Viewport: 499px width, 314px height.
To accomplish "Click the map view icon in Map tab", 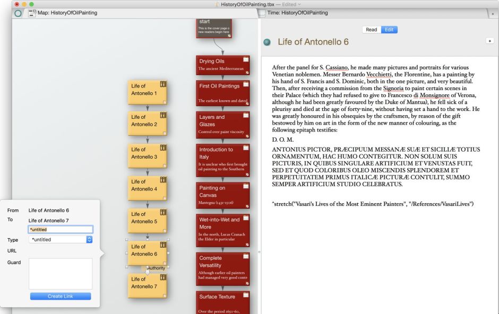I will click(x=32, y=13).
